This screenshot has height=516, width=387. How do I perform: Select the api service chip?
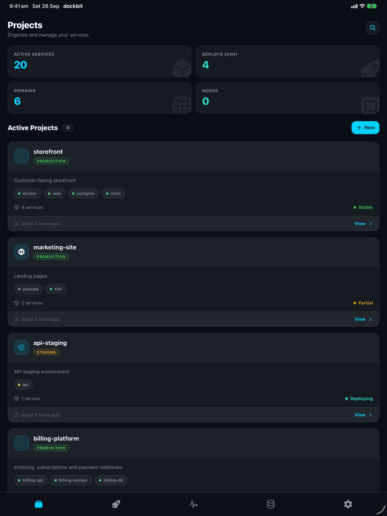coord(23,385)
